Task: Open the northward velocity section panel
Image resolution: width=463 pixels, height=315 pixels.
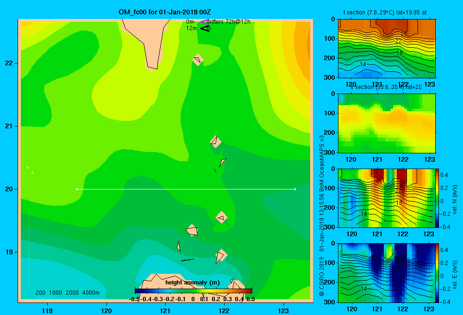Action: 387,198
